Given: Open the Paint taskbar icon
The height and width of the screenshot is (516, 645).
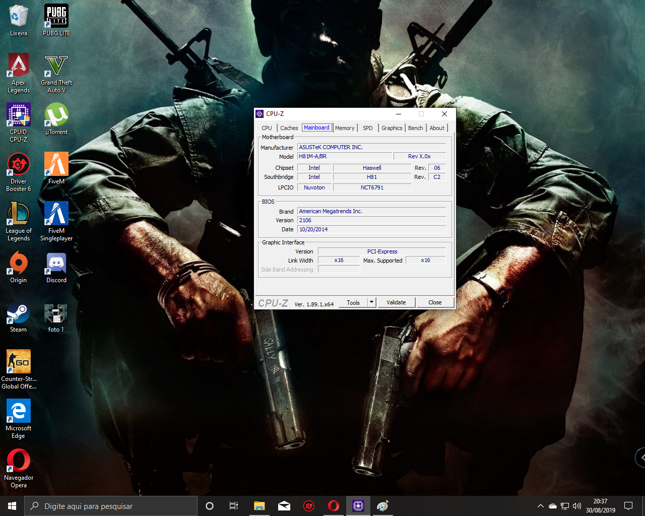Looking at the screenshot, I should [x=383, y=506].
